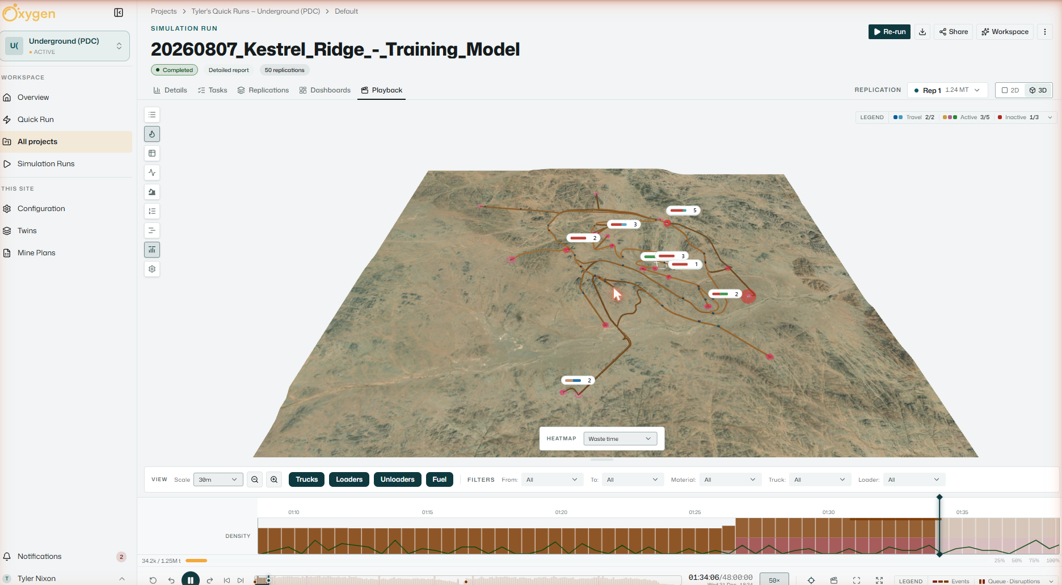
Task: Download the simulation run
Action: click(922, 32)
